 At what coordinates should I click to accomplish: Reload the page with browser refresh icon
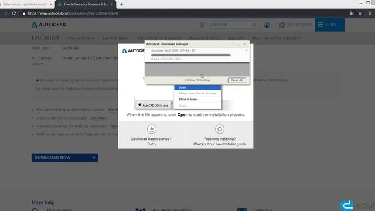point(14,13)
